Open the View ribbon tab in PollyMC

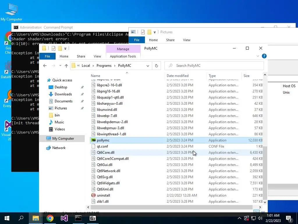point(97,56)
